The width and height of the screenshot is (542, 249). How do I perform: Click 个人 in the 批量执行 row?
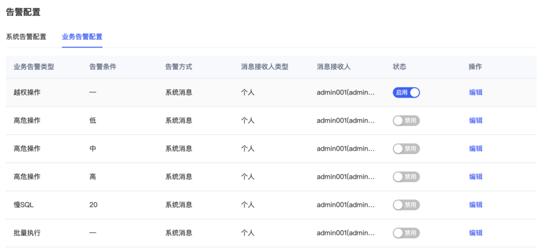tap(247, 233)
